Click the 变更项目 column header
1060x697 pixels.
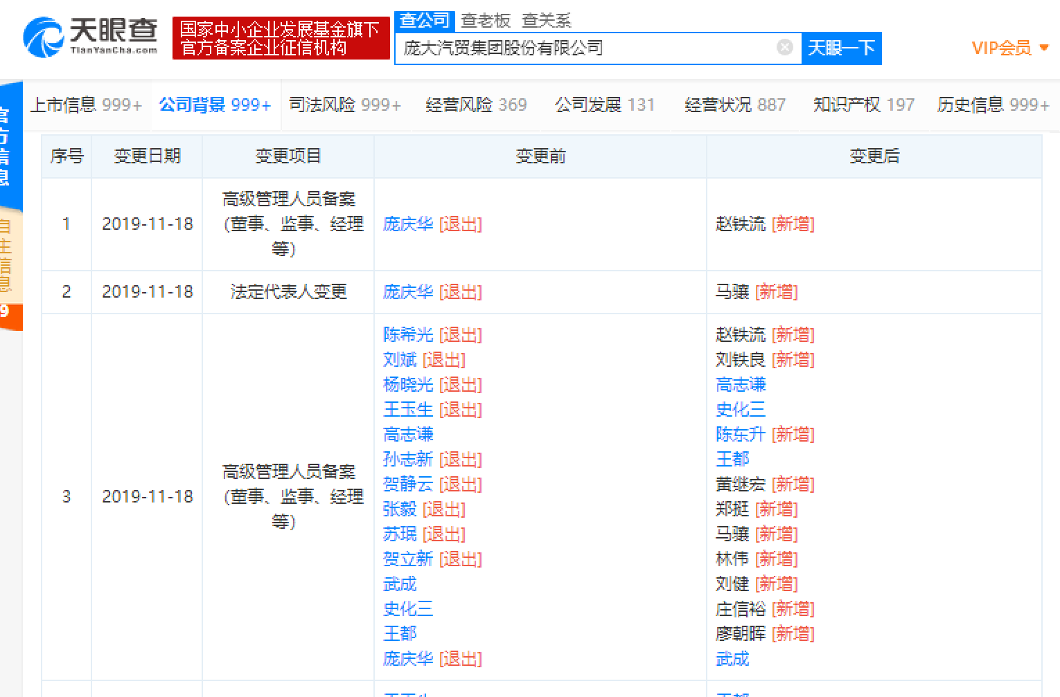[288, 156]
